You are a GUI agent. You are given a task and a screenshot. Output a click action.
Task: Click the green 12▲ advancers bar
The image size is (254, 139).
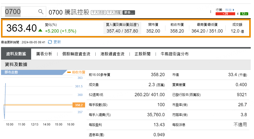tap(244, 14)
